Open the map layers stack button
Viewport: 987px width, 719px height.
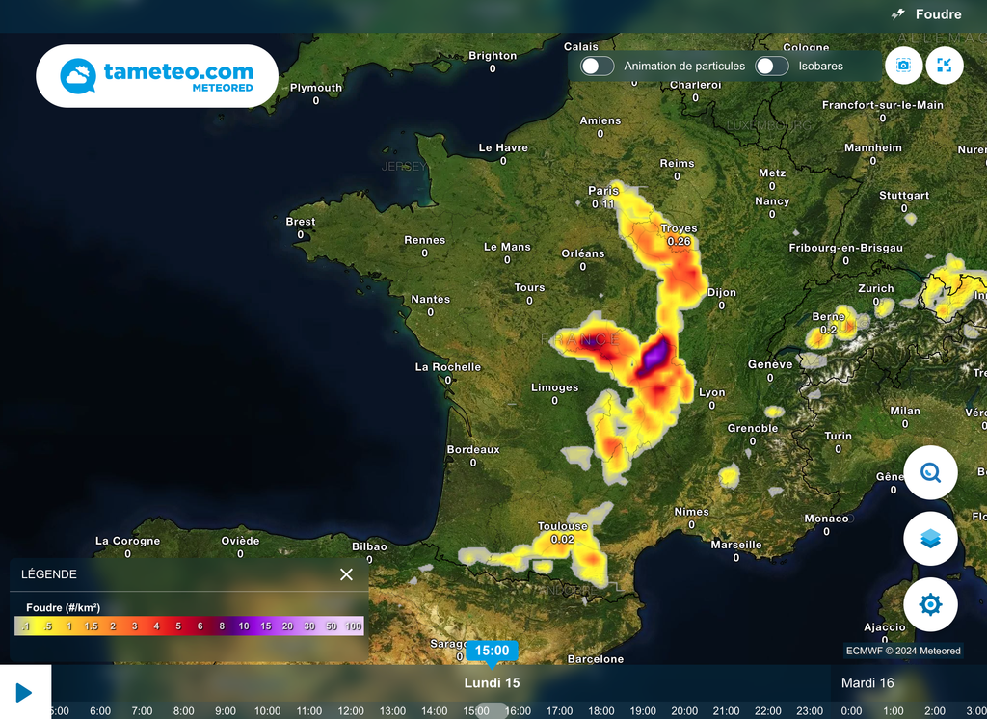point(930,539)
